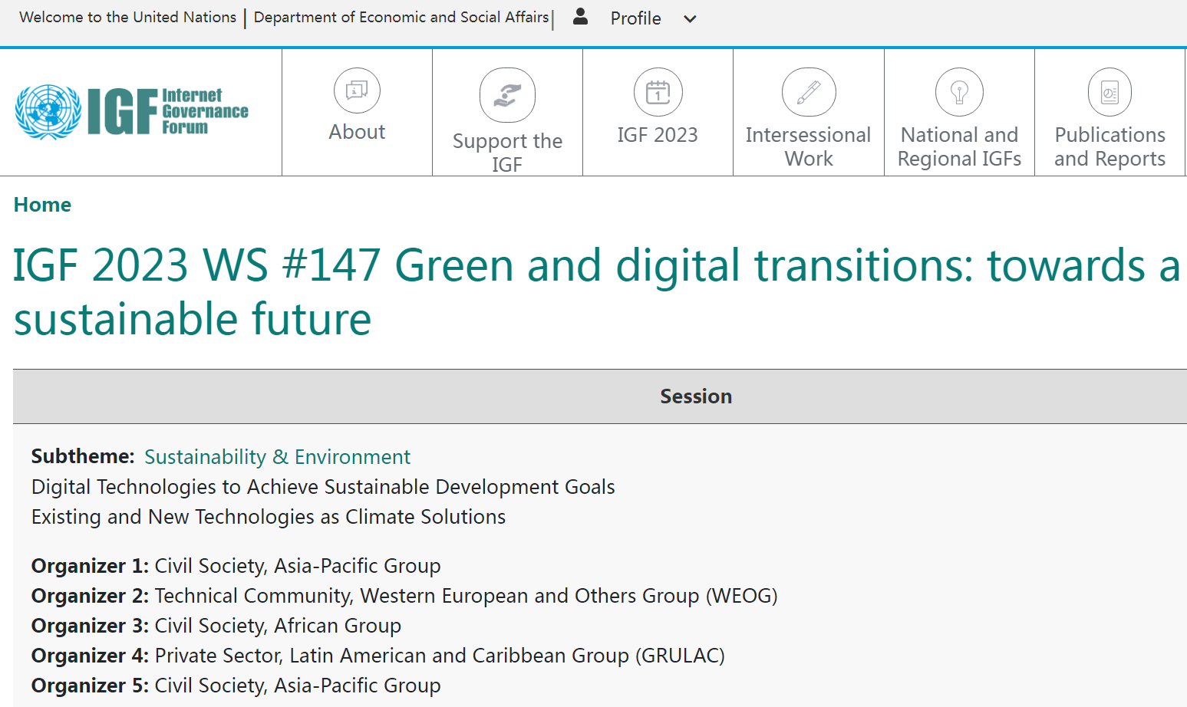Click the IGF Internet Governance Forum logo
This screenshot has height=707, width=1187.
coord(132,112)
